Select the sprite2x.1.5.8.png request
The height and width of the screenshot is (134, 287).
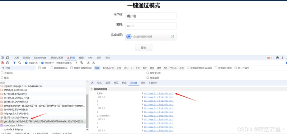(43, 129)
